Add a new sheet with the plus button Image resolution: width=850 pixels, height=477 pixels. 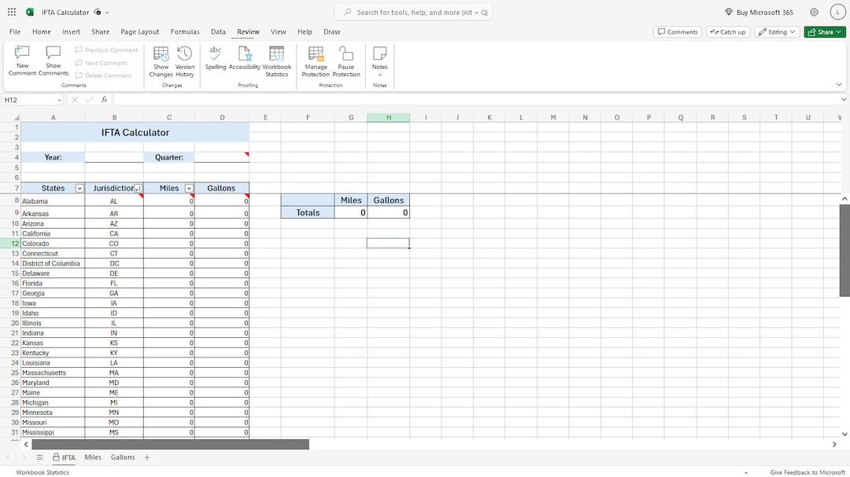[x=146, y=457]
